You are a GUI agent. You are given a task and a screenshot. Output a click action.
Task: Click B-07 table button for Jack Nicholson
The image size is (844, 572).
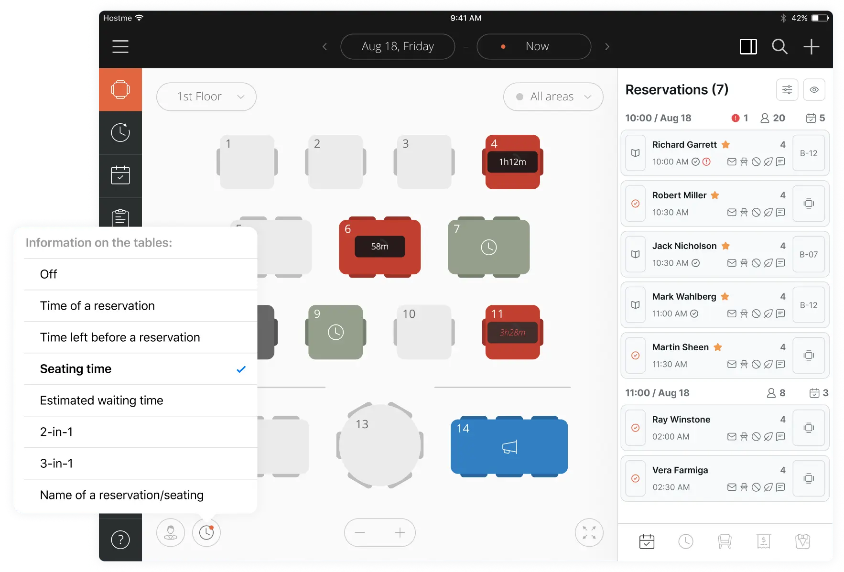click(809, 254)
